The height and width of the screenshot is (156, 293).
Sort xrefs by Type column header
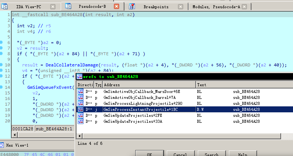[x=98, y=85]
